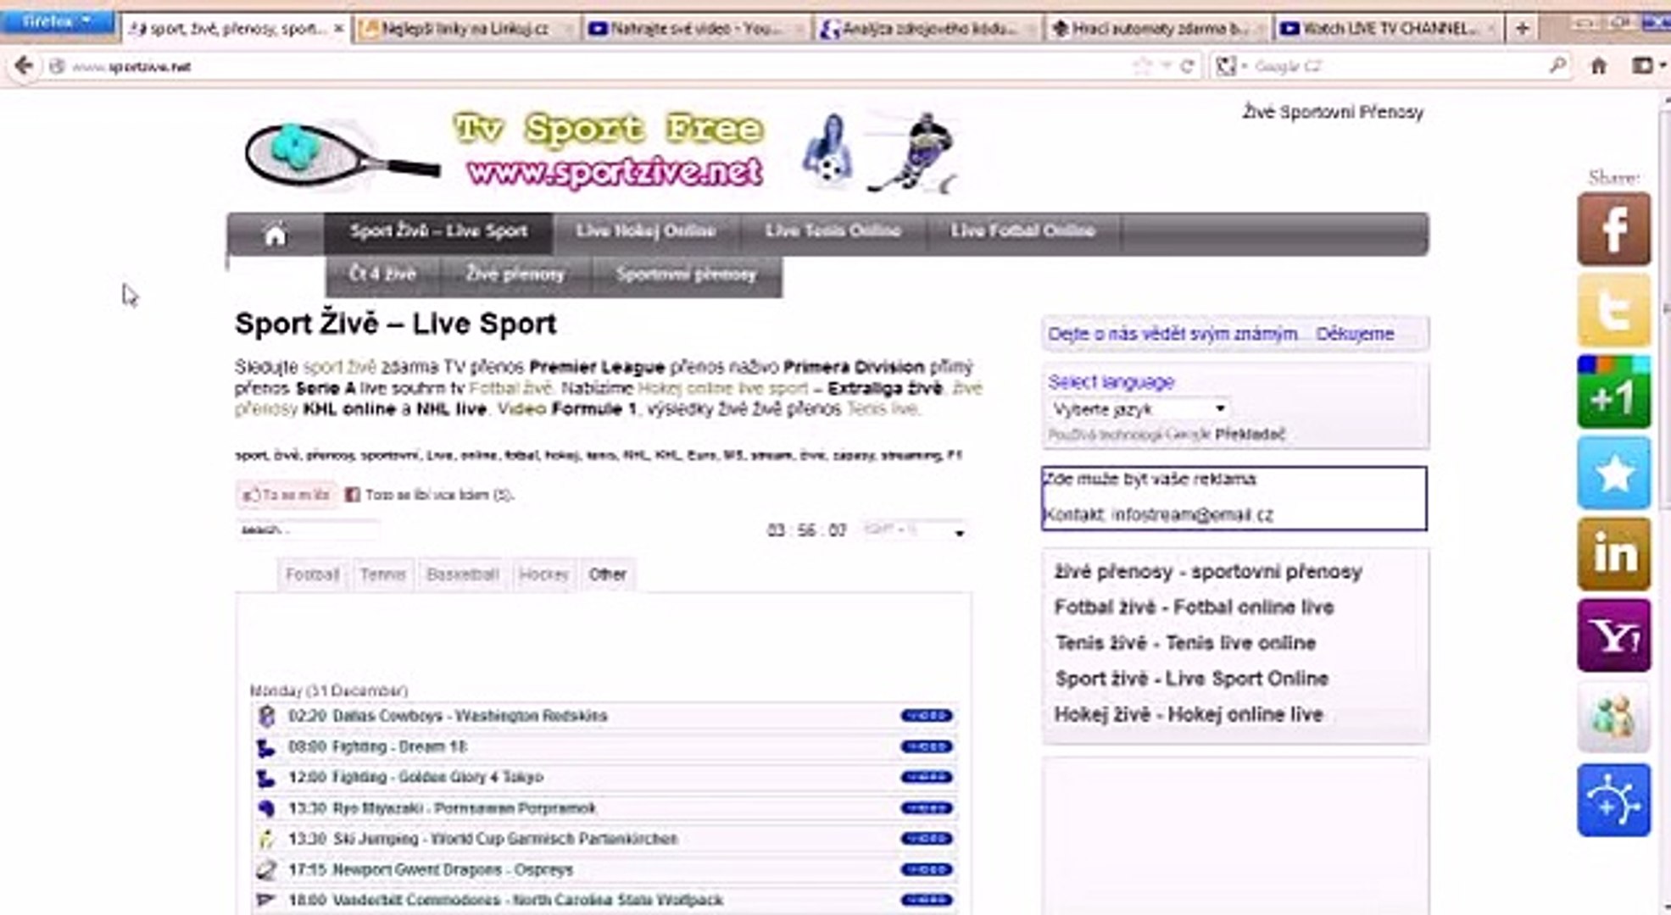The width and height of the screenshot is (1671, 915).
Task: Click the browser back arrow
Action: tap(24, 66)
